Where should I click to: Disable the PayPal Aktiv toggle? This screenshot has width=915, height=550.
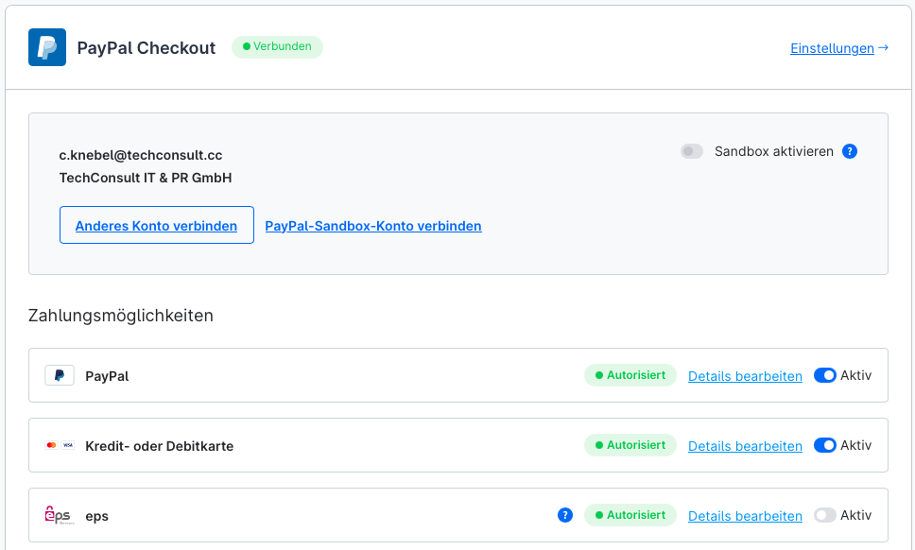(x=824, y=375)
